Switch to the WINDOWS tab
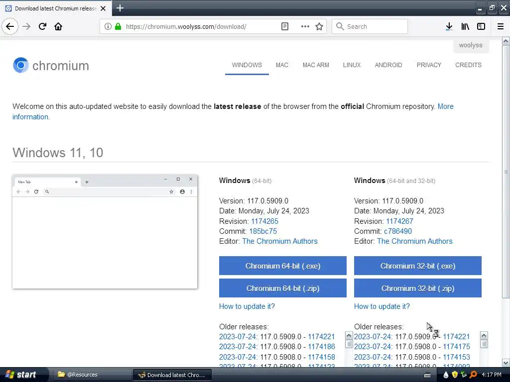The width and height of the screenshot is (510, 382). 247,65
